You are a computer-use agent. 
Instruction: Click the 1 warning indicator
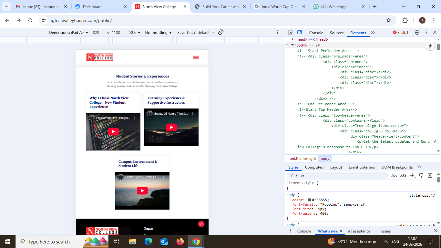click(405, 33)
